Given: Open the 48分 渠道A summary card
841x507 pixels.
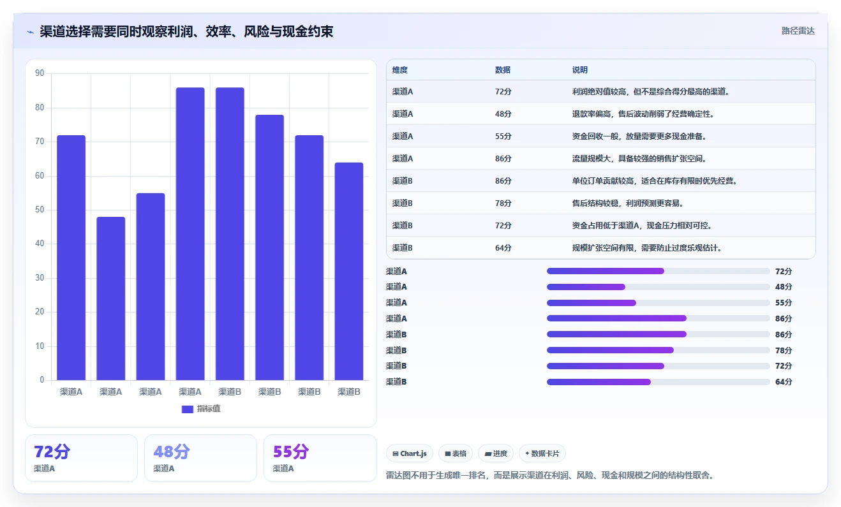Looking at the screenshot, I should click(200, 458).
